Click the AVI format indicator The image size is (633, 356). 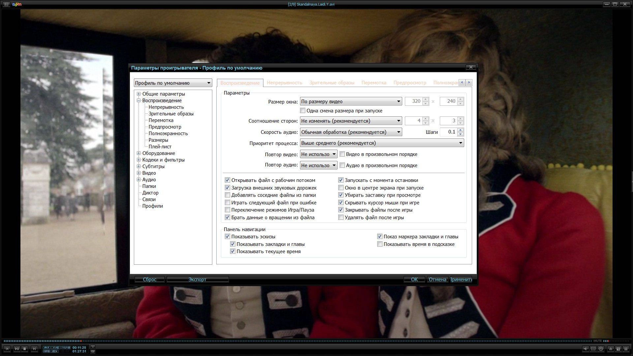coord(46,347)
